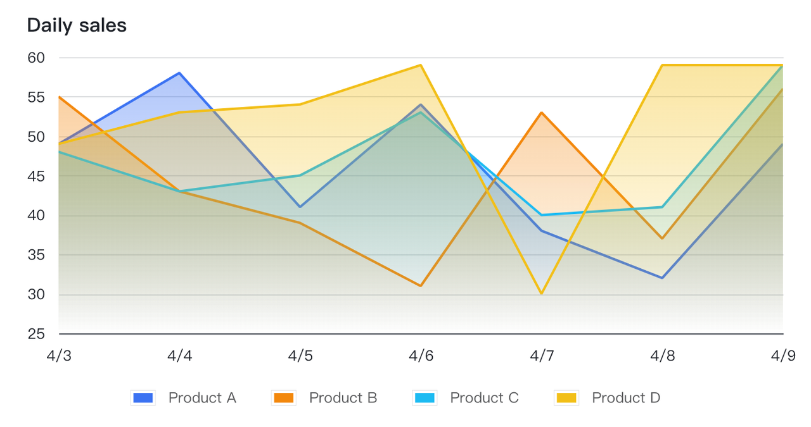Click Product A dip point on 4/5

pos(300,207)
